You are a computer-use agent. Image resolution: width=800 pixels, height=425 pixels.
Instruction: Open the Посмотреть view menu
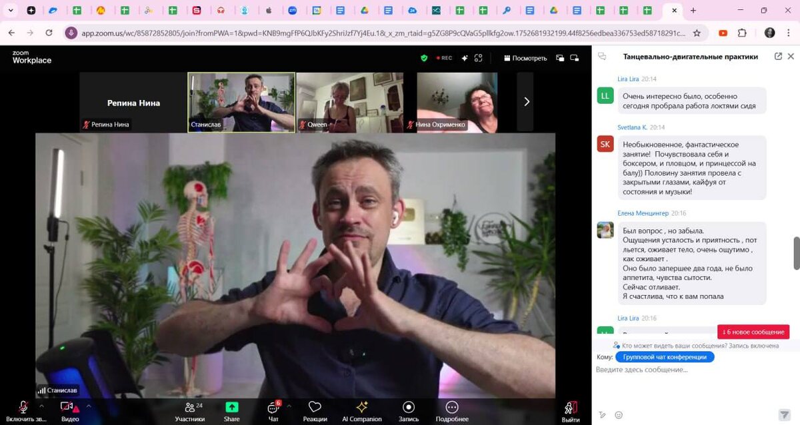525,58
